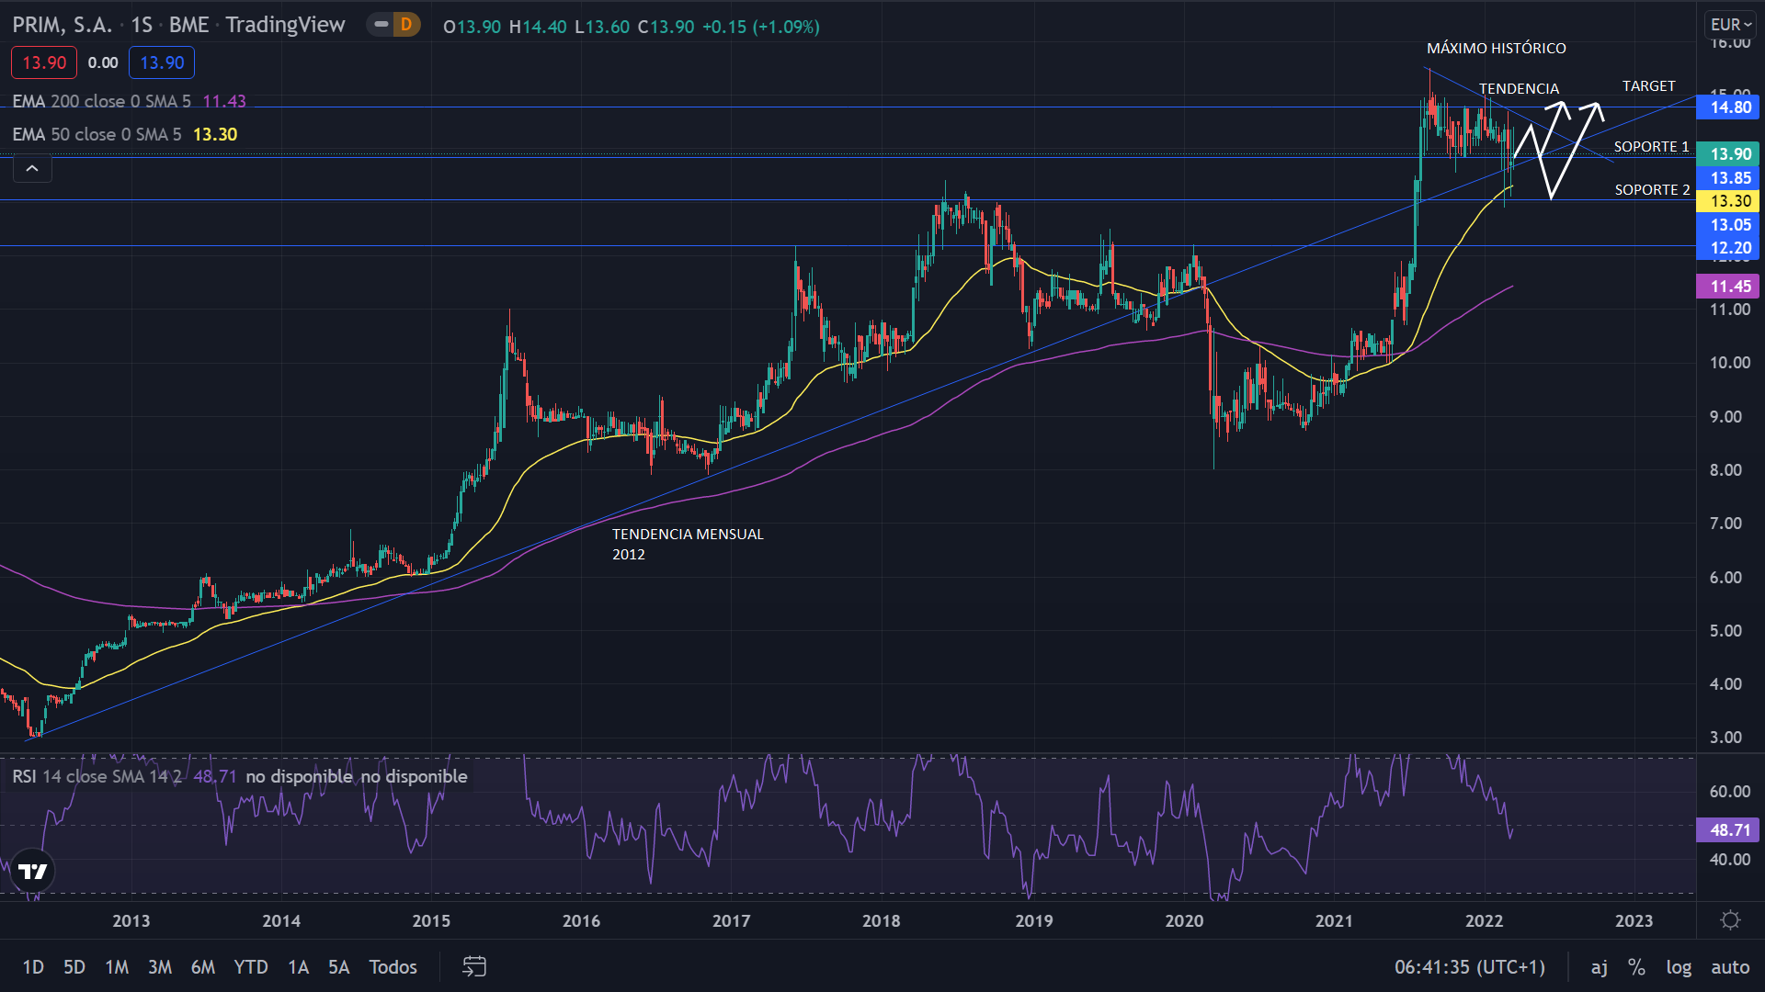The image size is (1765, 992).
Task: Click the yellow 13.30 EMA price label
Action: tap(1727, 201)
